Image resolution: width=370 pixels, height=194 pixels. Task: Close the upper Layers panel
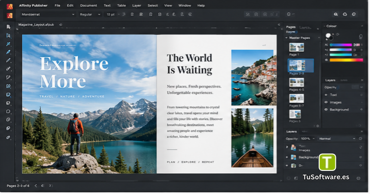362,80
